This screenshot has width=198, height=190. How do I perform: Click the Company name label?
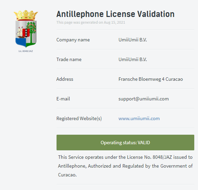click(x=73, y=40)
